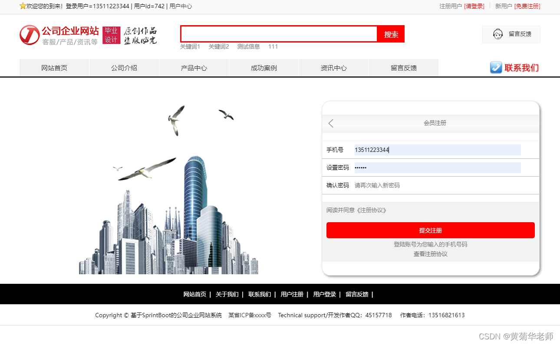
Task: Open the 《注册协议》 agreement text
Action: 372,210
